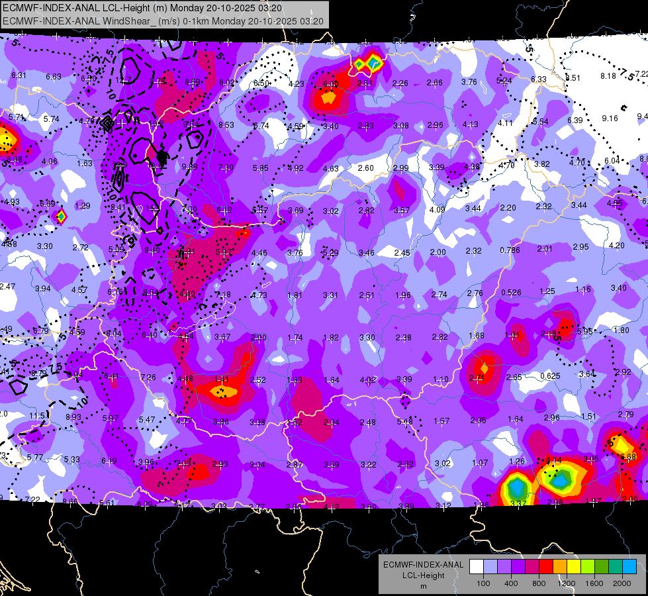Click the white swatch in the LCL-Height legend
The width and height of the screenshot is (648, 596).
tap(477, 567)
